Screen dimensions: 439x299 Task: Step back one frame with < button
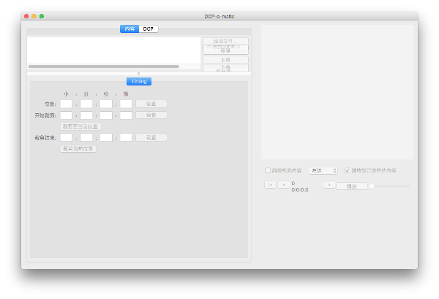[284, 185]
